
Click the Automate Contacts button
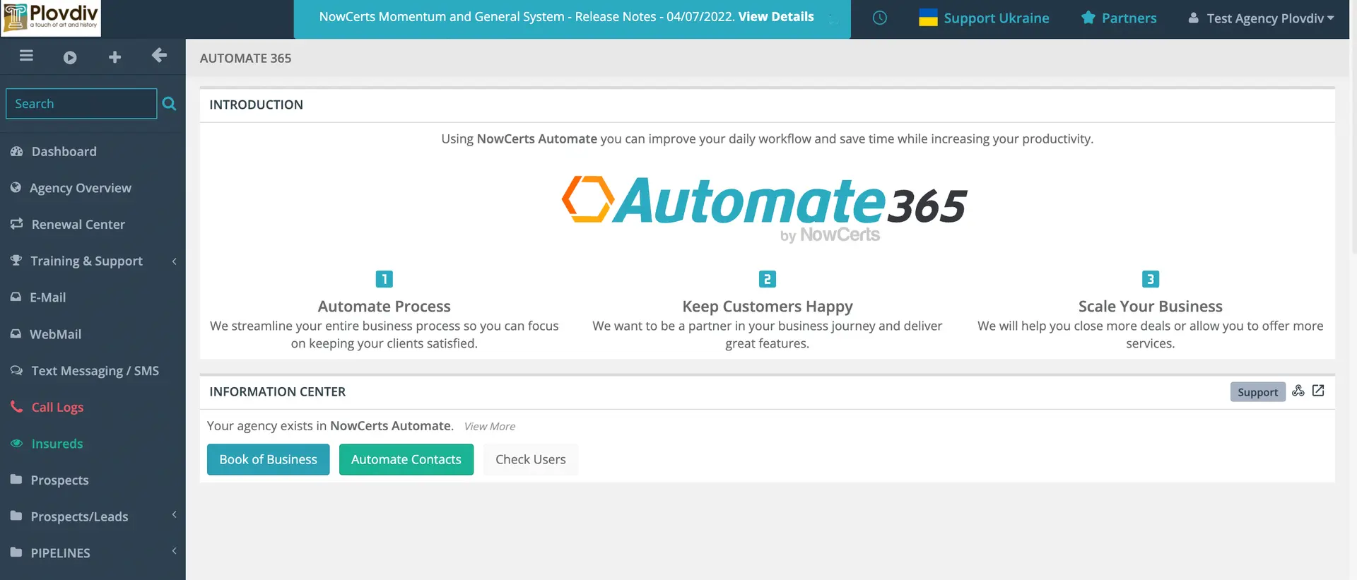coord(406,460)
